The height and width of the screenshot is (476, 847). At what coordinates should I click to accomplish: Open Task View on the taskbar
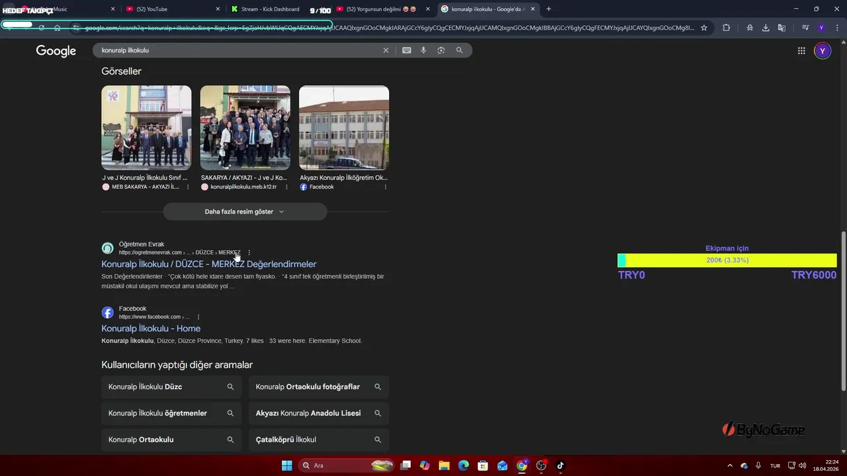point(406,465)
